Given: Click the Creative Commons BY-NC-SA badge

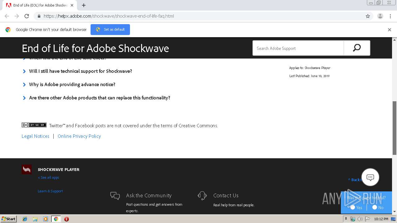Looking at the screenshot, I should [x=34, y=125].
